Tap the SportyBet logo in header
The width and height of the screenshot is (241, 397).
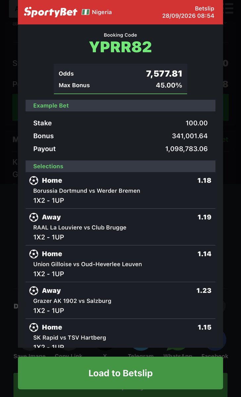tap(51, 12)
